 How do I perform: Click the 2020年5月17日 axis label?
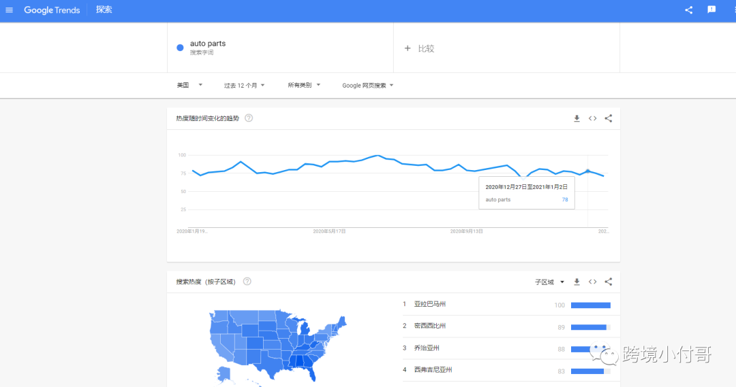(330, 231)
